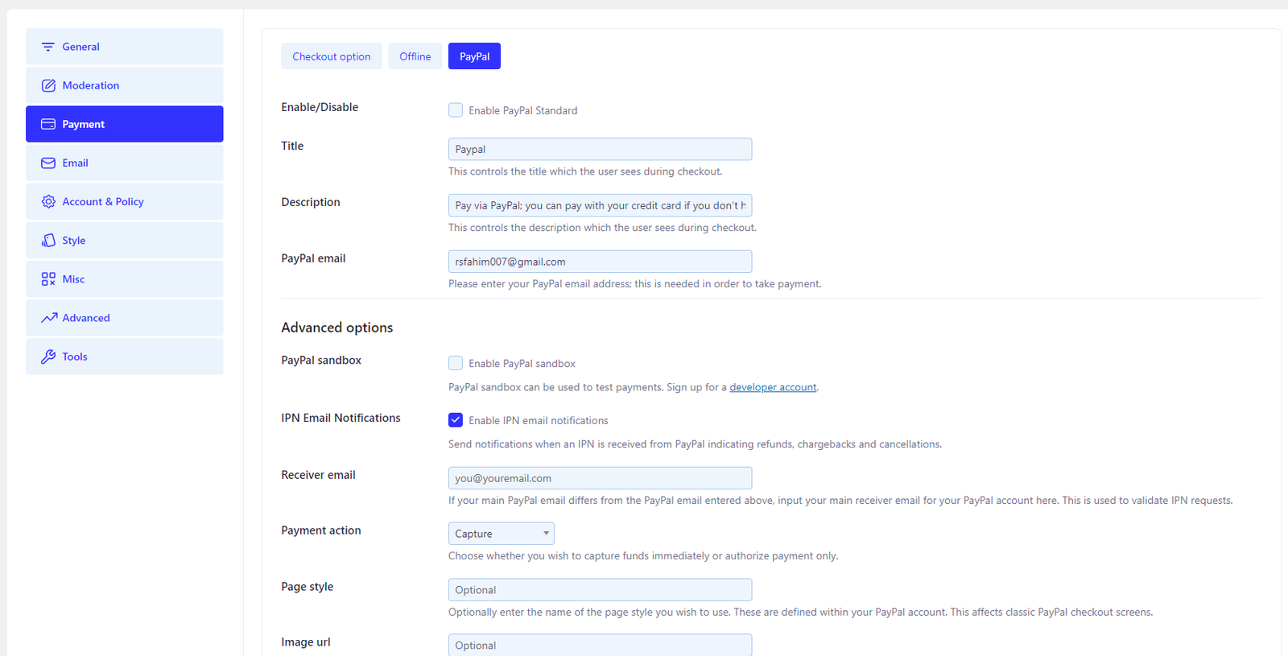The width and height of the screenshot is (1288, 656).
Task: Go to Email settings
Action: tap(125, 163)
